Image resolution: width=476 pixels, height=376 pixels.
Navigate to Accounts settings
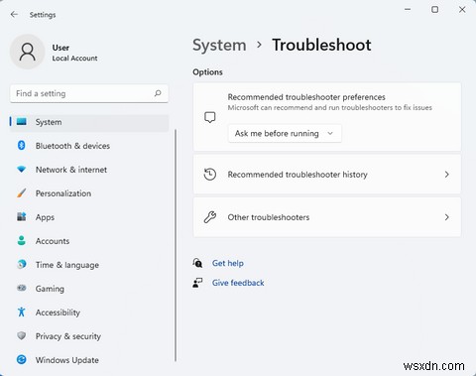coord(89,241)
